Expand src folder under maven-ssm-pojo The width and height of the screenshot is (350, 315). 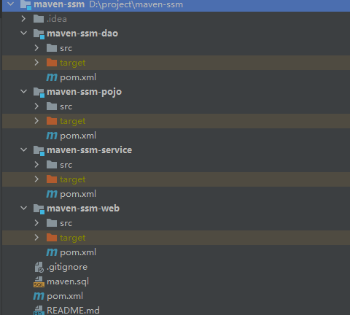[36, 106]
